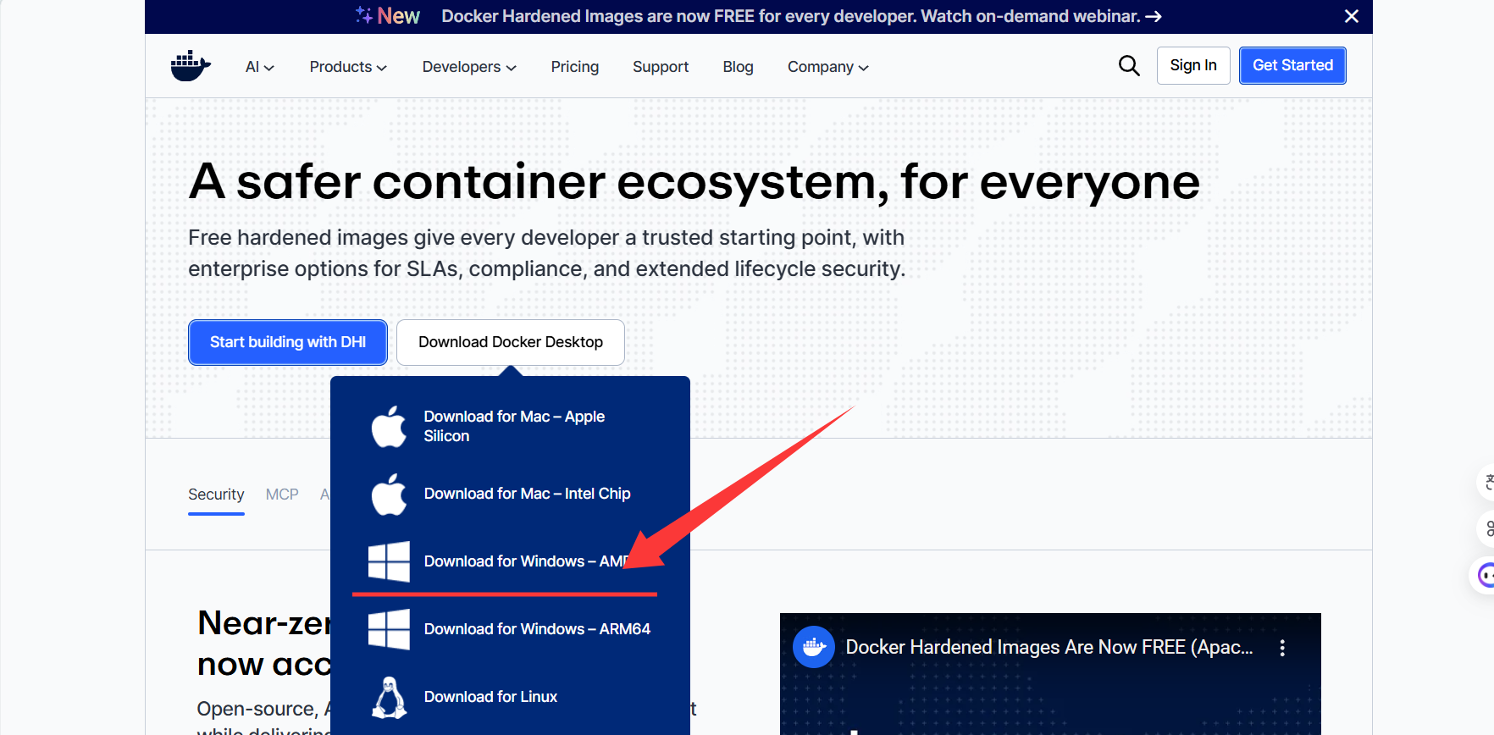Click the Docker whale logo

pyautogui.click(x=191, y=66)
